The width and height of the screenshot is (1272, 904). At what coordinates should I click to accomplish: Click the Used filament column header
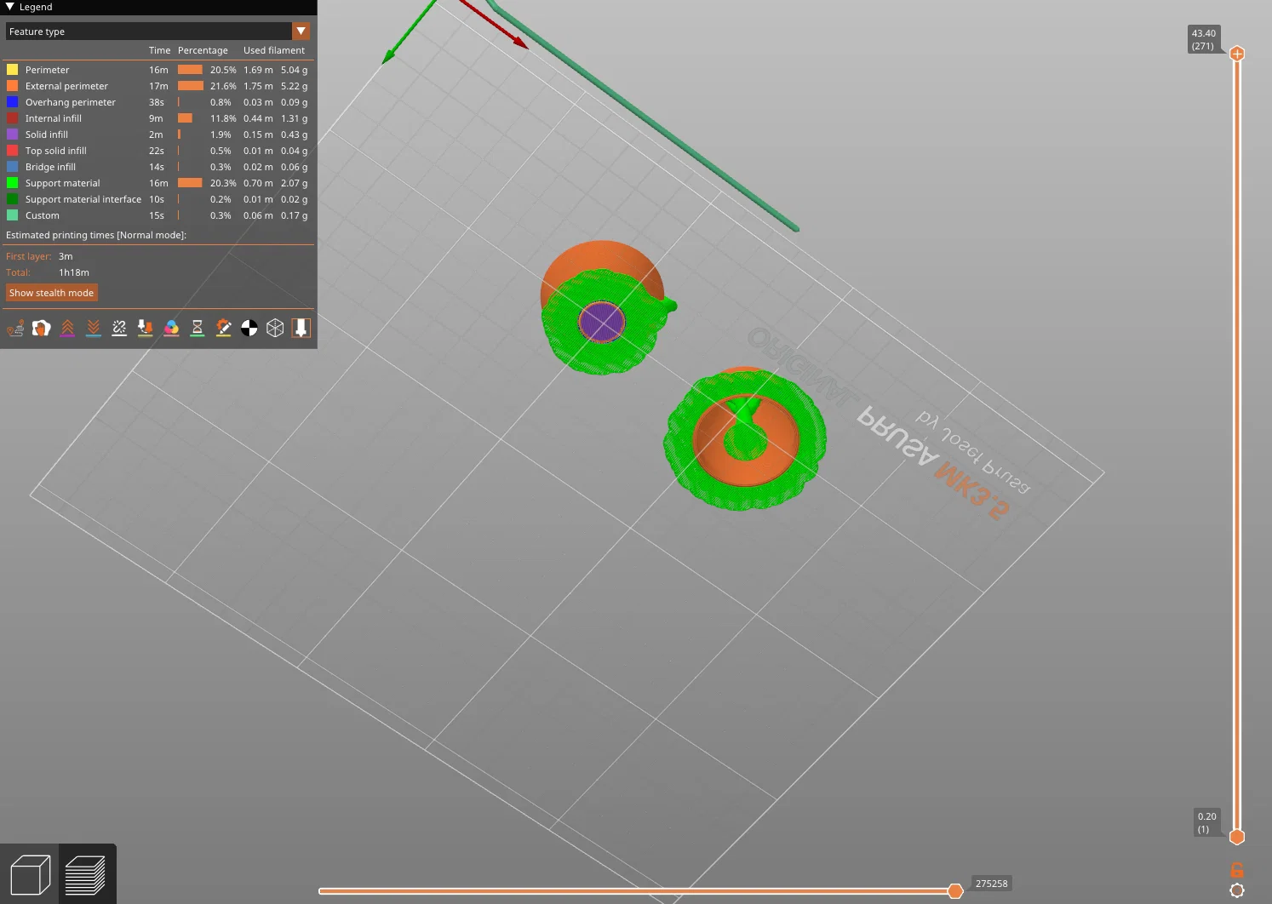point(274,50)
